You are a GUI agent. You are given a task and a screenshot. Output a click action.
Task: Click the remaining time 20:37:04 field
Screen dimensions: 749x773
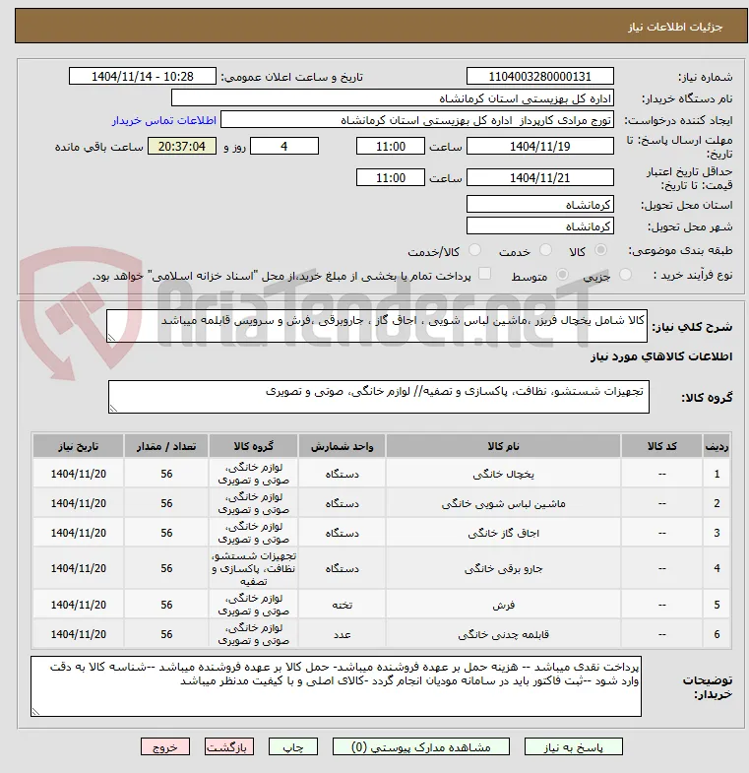(182, 146)
